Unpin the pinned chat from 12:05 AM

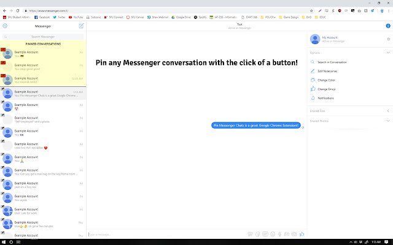tap(3, 75)
